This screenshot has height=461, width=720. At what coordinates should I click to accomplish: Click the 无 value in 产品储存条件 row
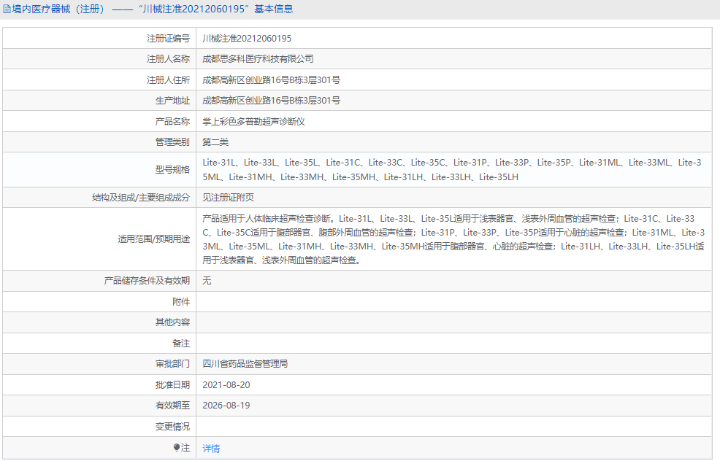205,280
